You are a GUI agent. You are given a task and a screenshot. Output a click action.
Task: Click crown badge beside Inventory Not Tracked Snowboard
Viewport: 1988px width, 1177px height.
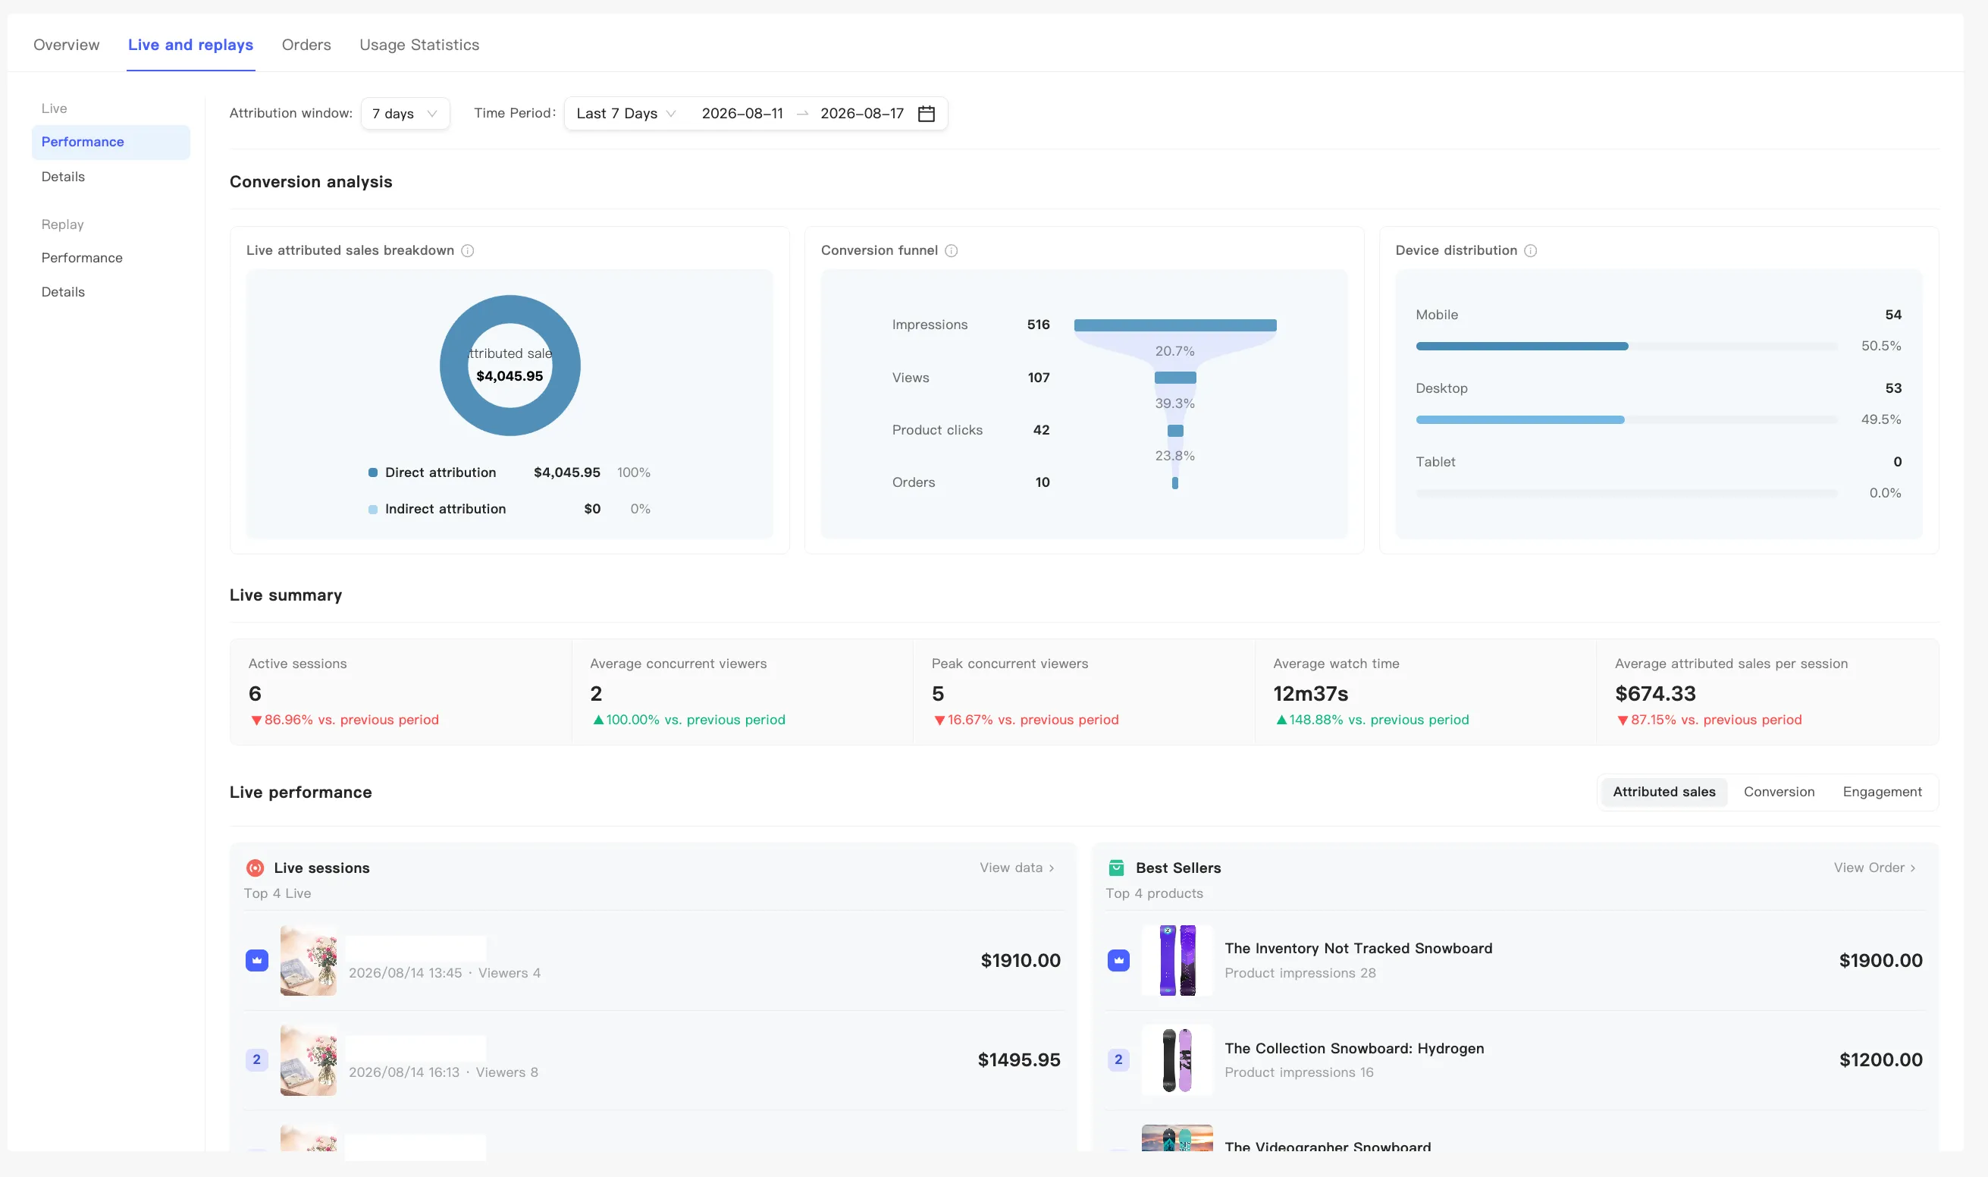click(x=1119, y=960)
